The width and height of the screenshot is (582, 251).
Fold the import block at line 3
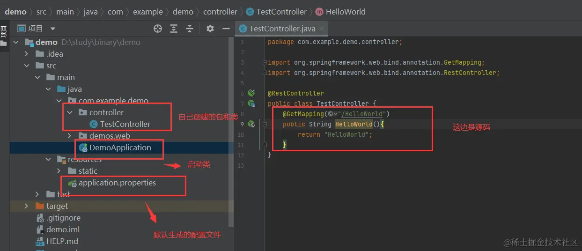[x=265, y=62]
